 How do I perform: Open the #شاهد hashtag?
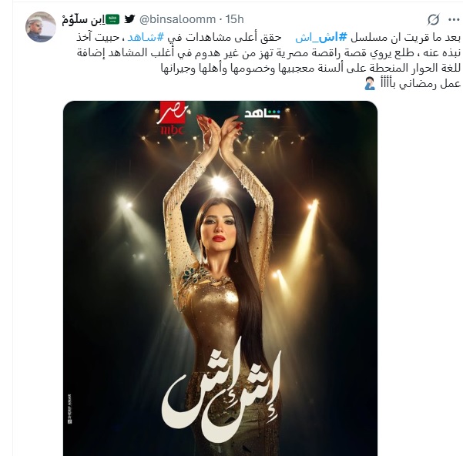click(146, 38)
